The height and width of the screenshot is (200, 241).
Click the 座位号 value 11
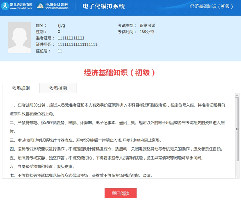click(x=60, y=51)
